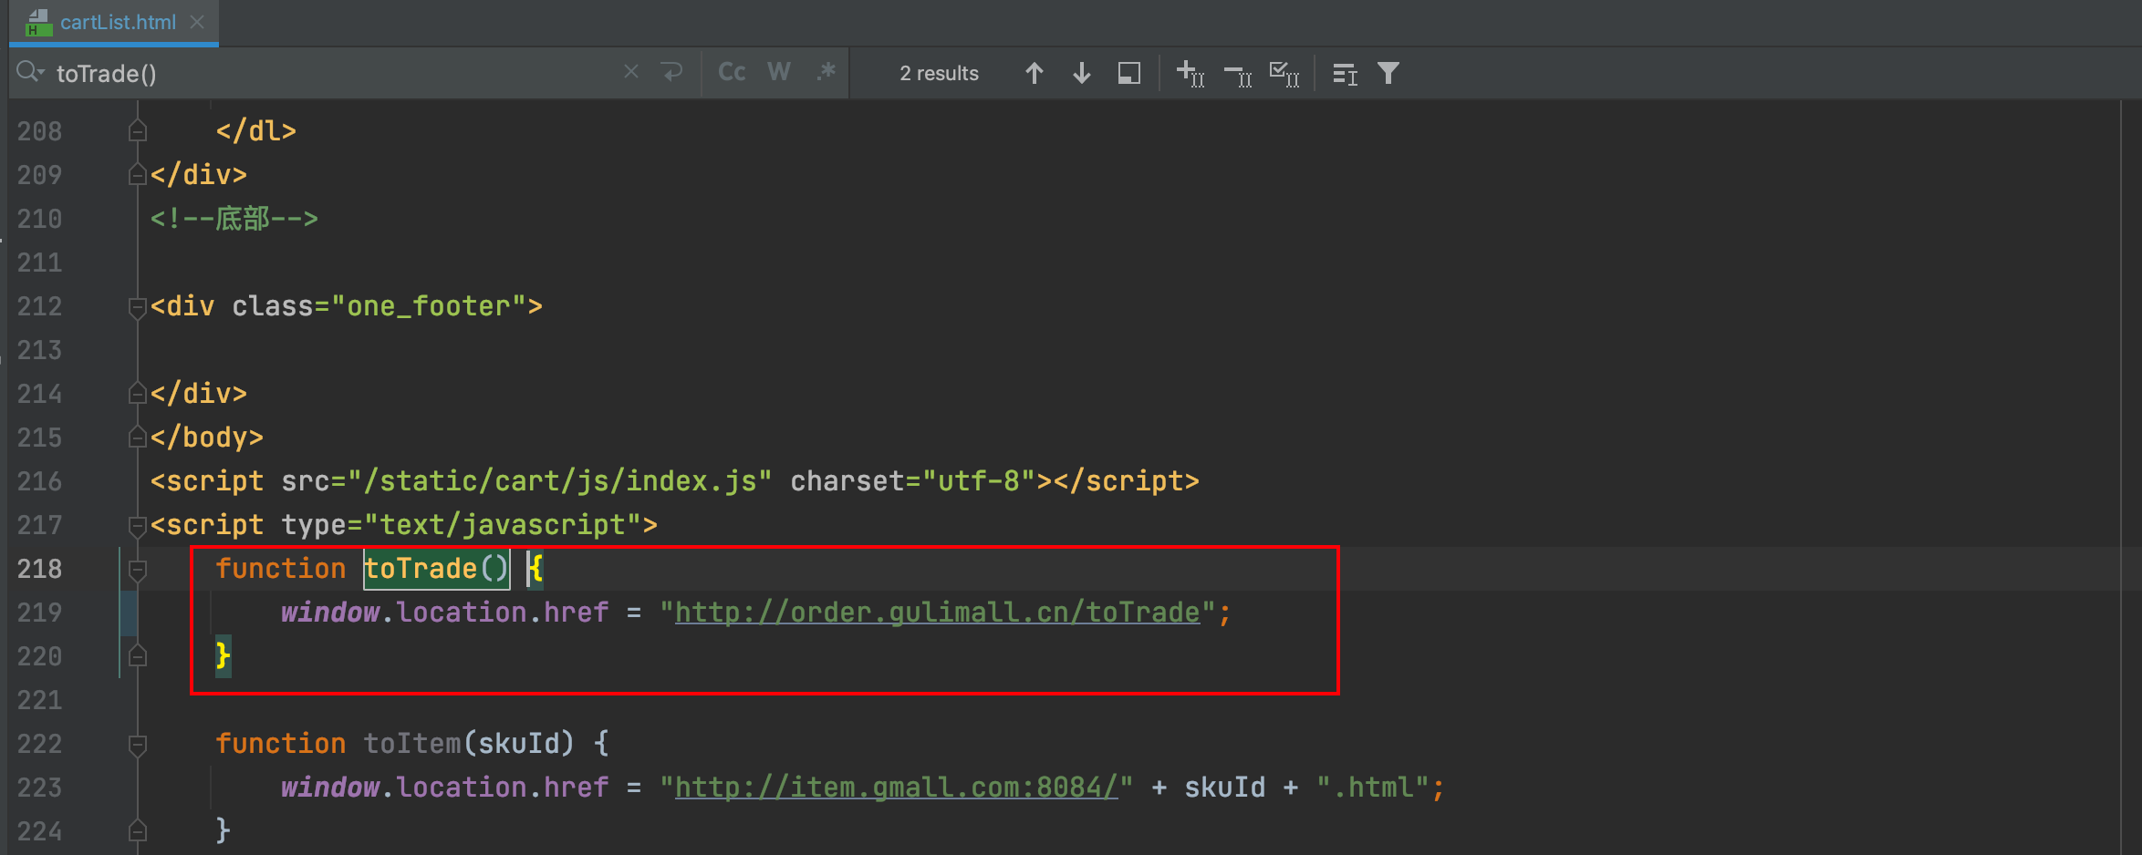Image resolution: width=2142 pixels, height=855 pixels.
Task: Click line number 210 in gutter
Action: tap(39, 219)
